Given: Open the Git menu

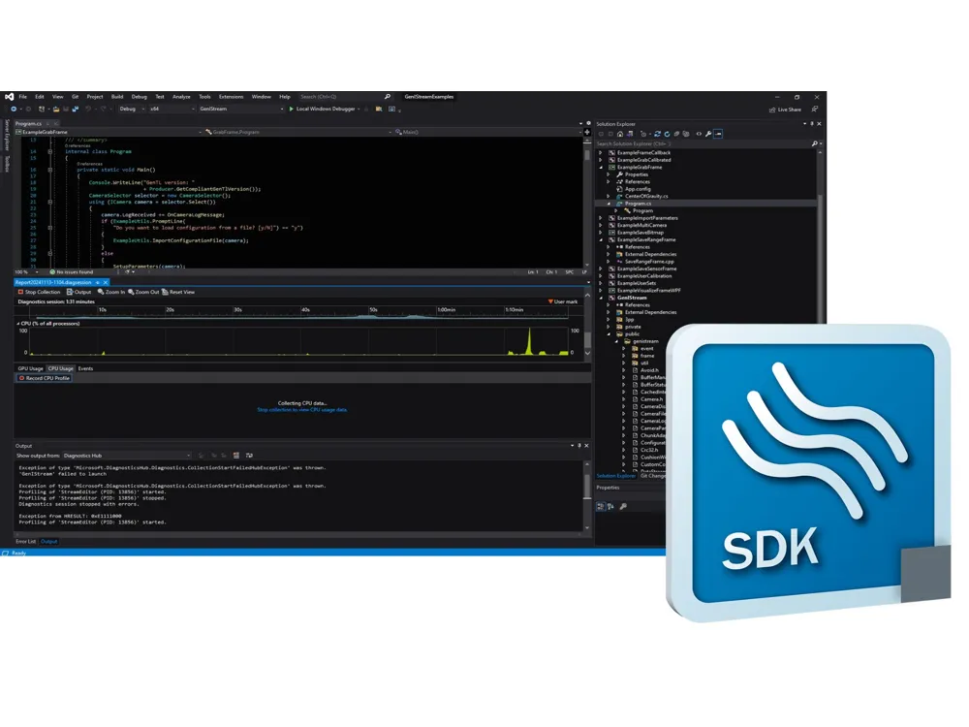Looking at the screenshot, I should (x=75, y=96).
